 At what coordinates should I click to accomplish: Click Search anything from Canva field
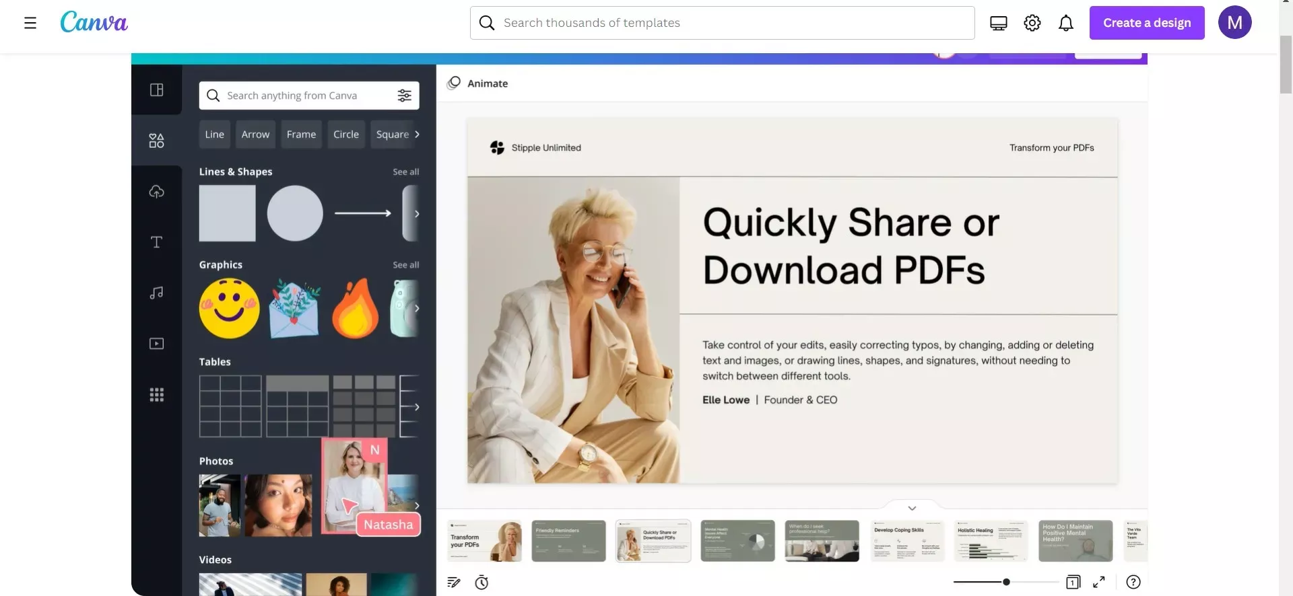coord(308,96)
